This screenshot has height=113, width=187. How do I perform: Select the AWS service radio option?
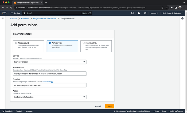click(x=50, y=43)
